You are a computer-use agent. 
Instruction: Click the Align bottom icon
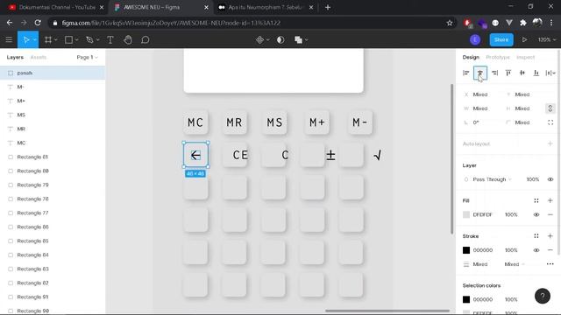tap(536, 73)
